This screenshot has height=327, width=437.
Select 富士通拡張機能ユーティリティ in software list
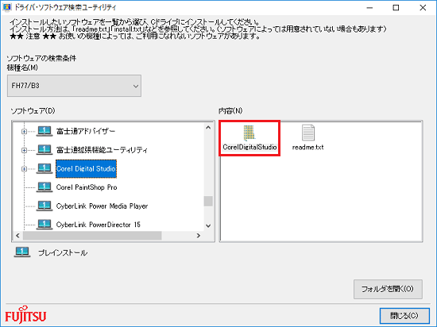click(102, 150)
